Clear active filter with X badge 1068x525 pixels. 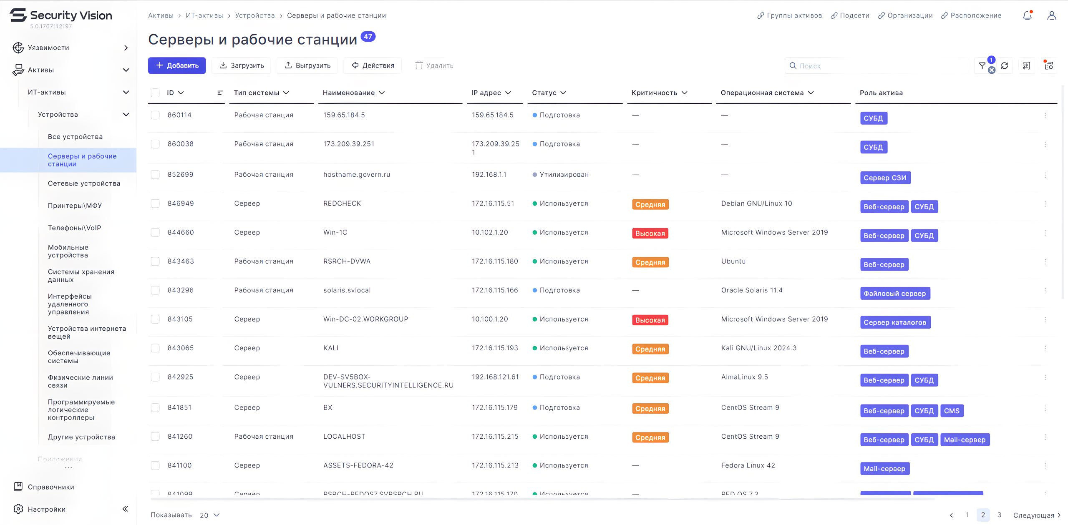(992, 70)
